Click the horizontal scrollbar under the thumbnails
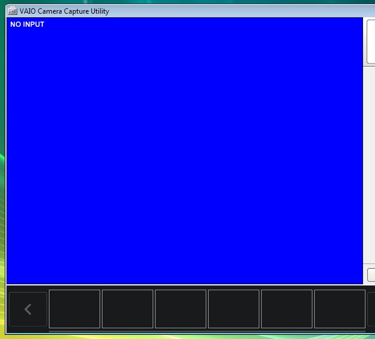This screenshot has width=375, height=339. click(x=207, y=331)
